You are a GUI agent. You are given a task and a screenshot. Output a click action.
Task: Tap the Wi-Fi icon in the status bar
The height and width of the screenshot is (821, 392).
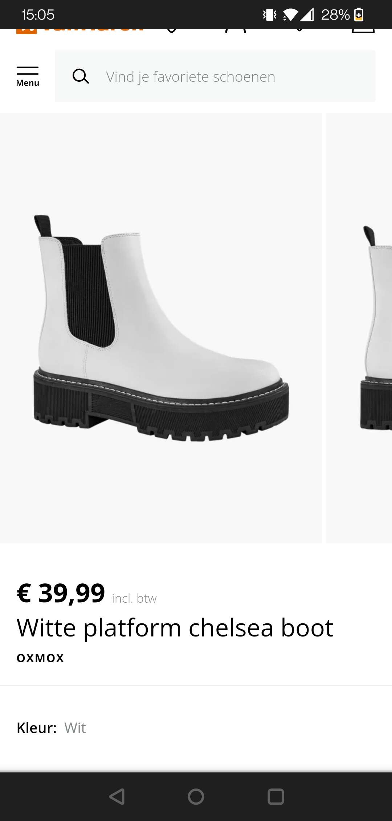(x=290, y=15)
